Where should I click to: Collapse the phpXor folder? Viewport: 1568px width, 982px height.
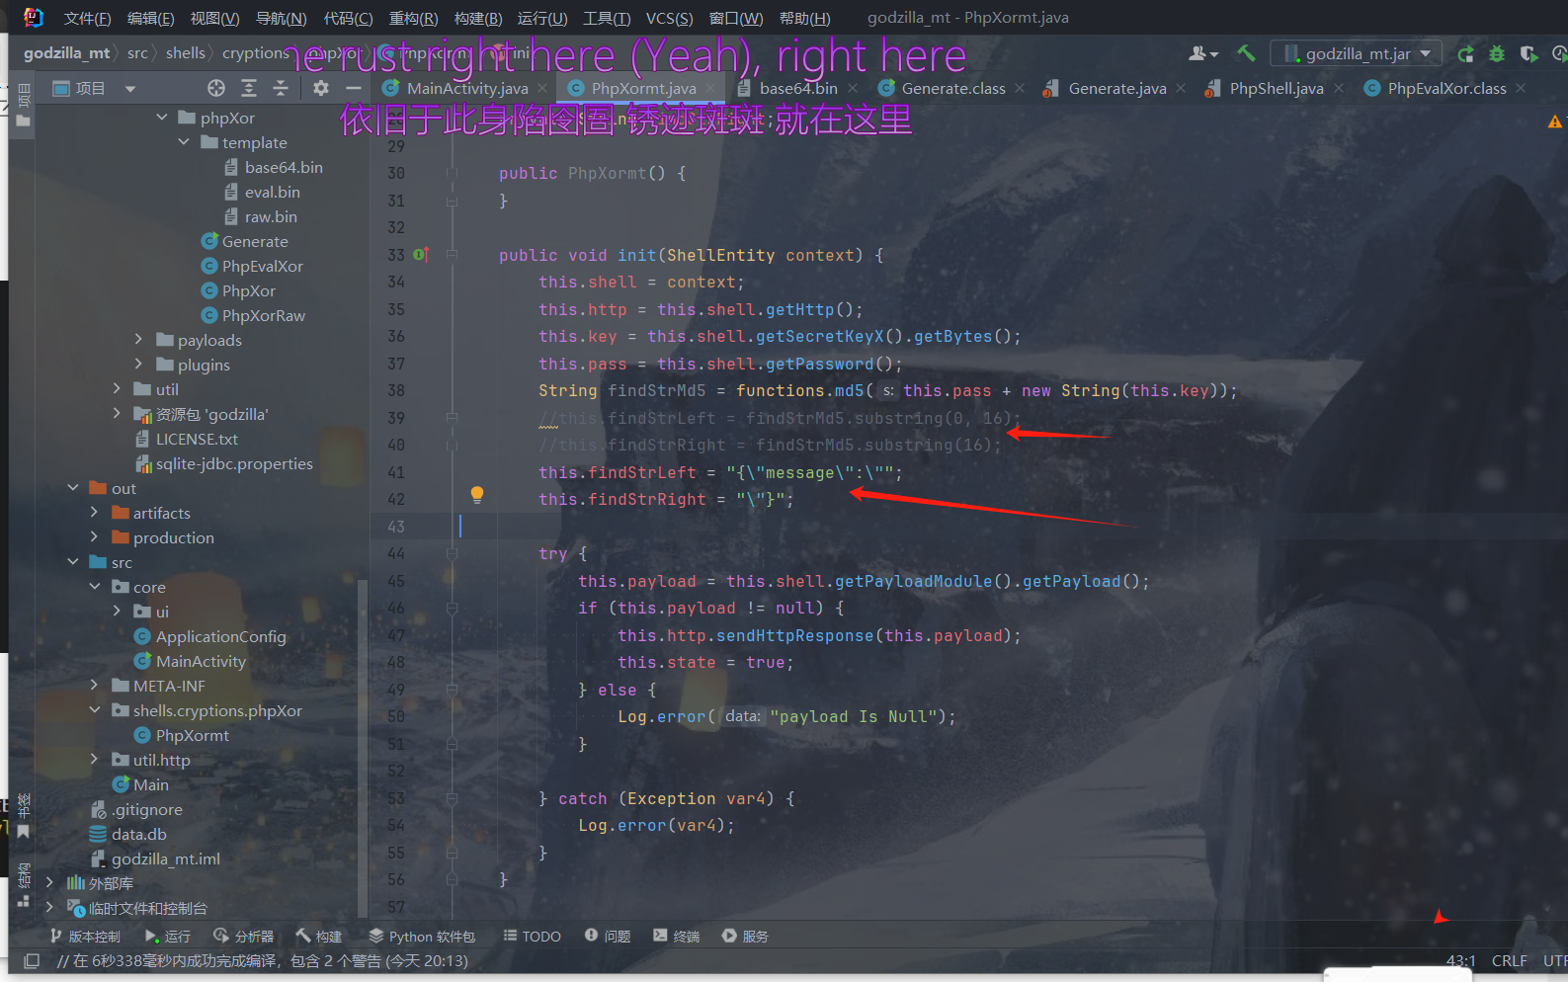pyautogui.click(x=162, y=118)
